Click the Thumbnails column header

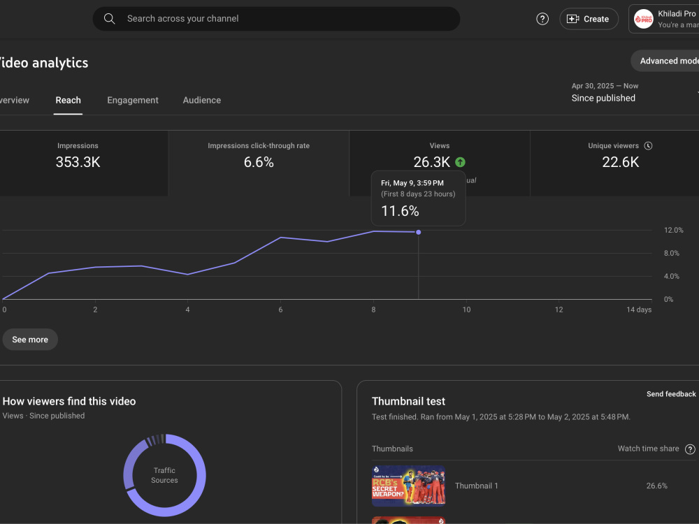click(392, 449)
